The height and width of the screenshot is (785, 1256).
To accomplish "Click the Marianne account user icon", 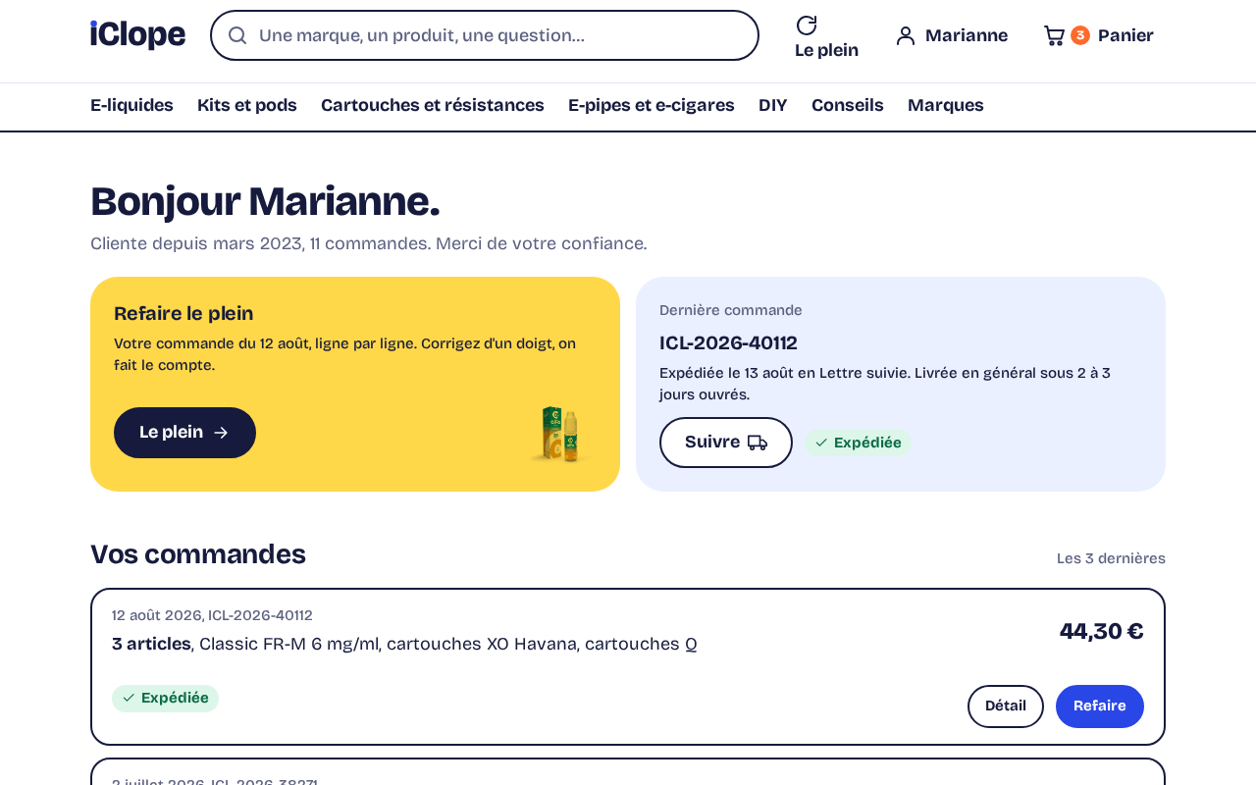I will pyautogui.click(x=906, y=35).
